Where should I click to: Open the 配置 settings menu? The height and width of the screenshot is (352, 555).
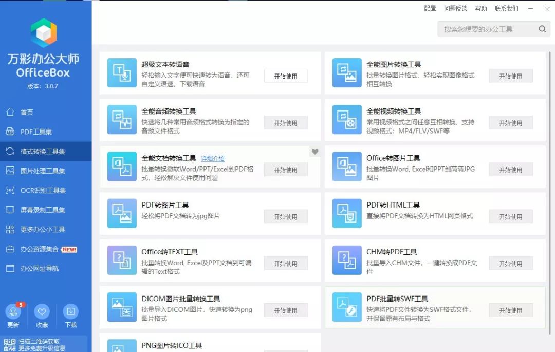click(430, 8)
